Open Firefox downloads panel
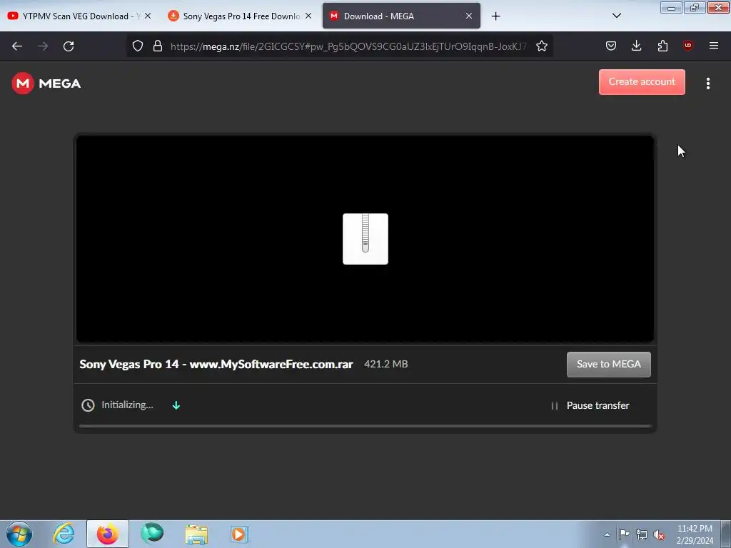This screenshot has height=548, width=731. pyautogui.click(x=636, y=46)
